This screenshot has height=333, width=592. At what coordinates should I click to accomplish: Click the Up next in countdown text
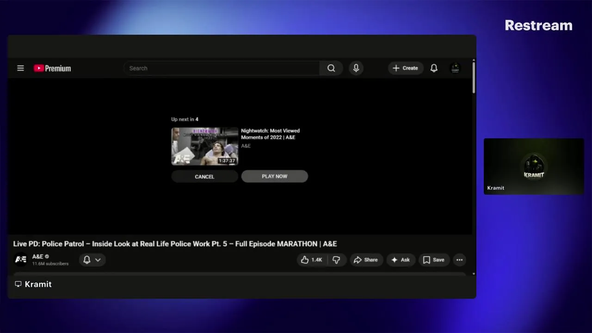(x=185, y=119)
